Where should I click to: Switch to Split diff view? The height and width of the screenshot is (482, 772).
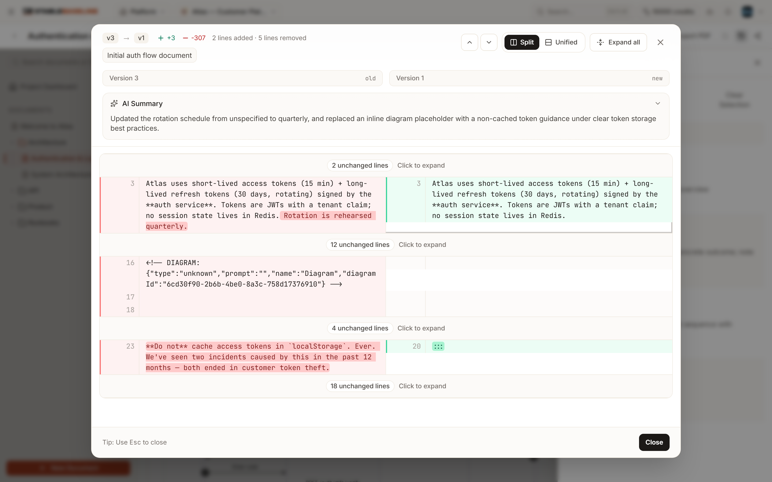522,42
